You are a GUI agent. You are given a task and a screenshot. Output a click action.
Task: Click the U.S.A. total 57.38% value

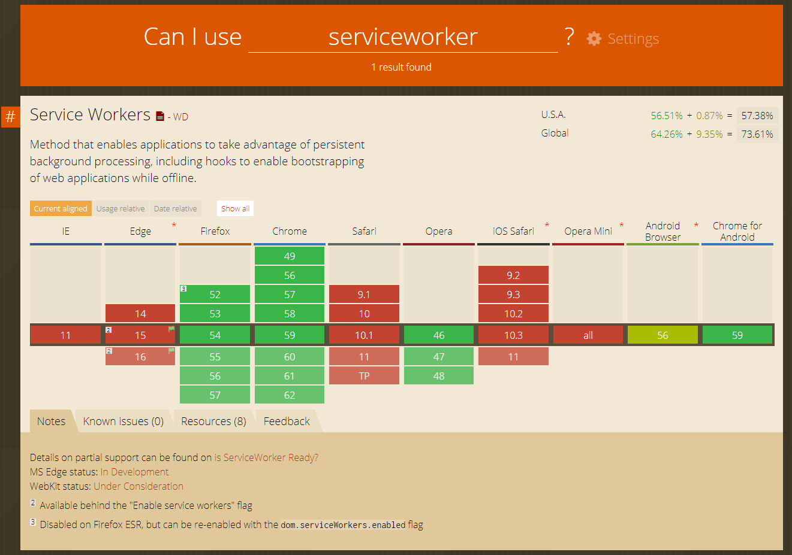point(757,116)
